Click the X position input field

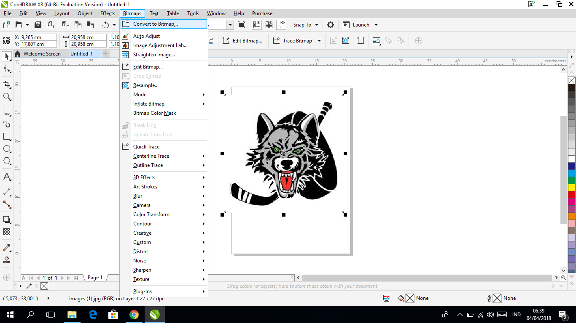[38, 37]
